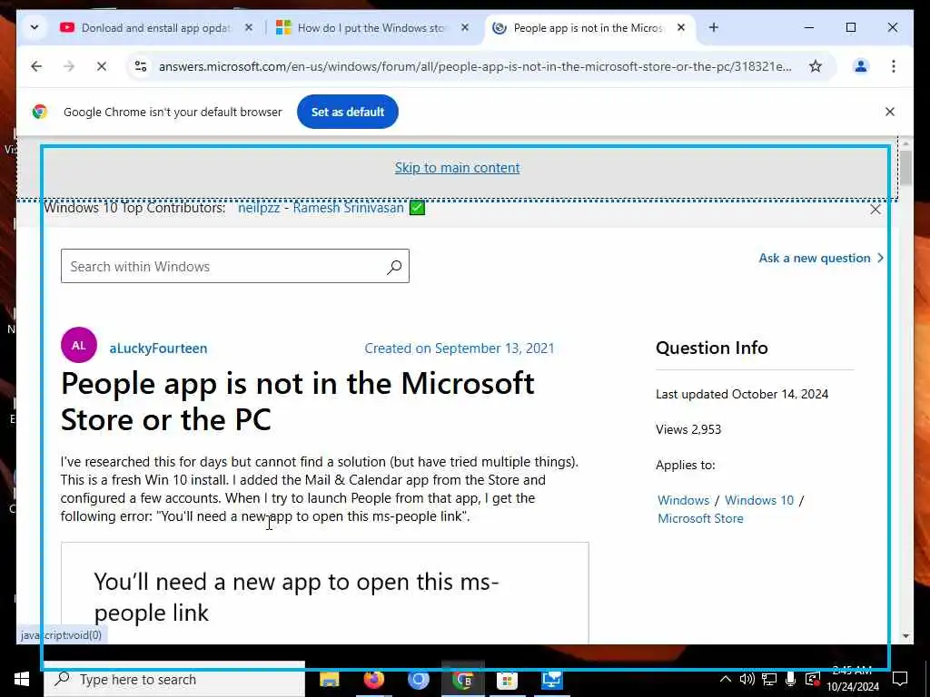Screen dimensions: 930x697
Task: Open neilpzz contributor profile
Action: 259,208
